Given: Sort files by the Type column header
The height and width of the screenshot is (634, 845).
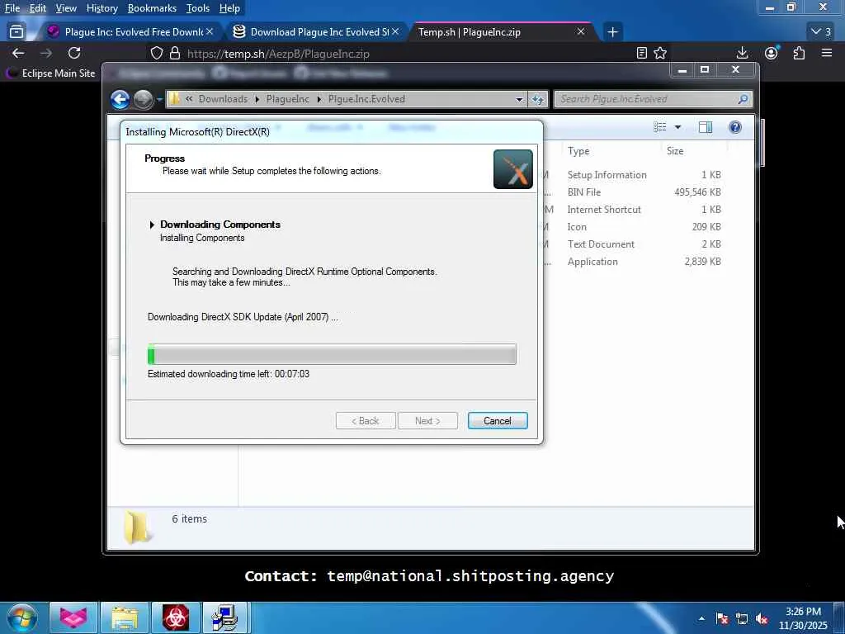Looking at the screenshot, I should pyautogui.click(x=611, y=151).
